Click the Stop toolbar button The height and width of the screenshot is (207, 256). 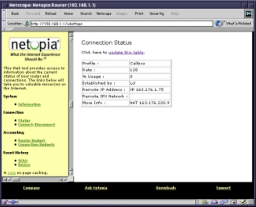pyautogui.click(x=175, y=14)
